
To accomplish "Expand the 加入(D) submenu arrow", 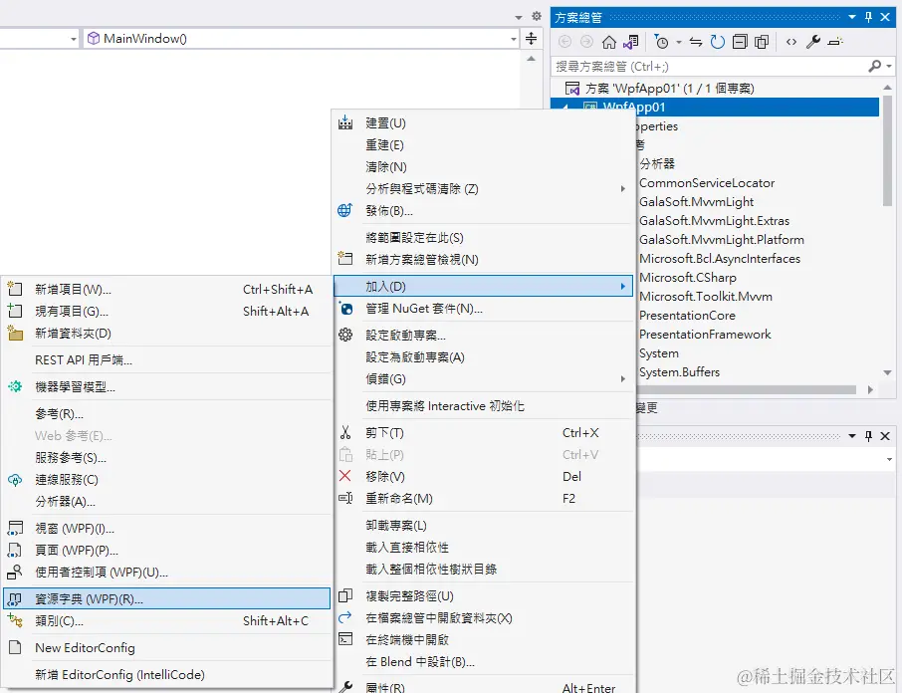I will coord(625,286).
